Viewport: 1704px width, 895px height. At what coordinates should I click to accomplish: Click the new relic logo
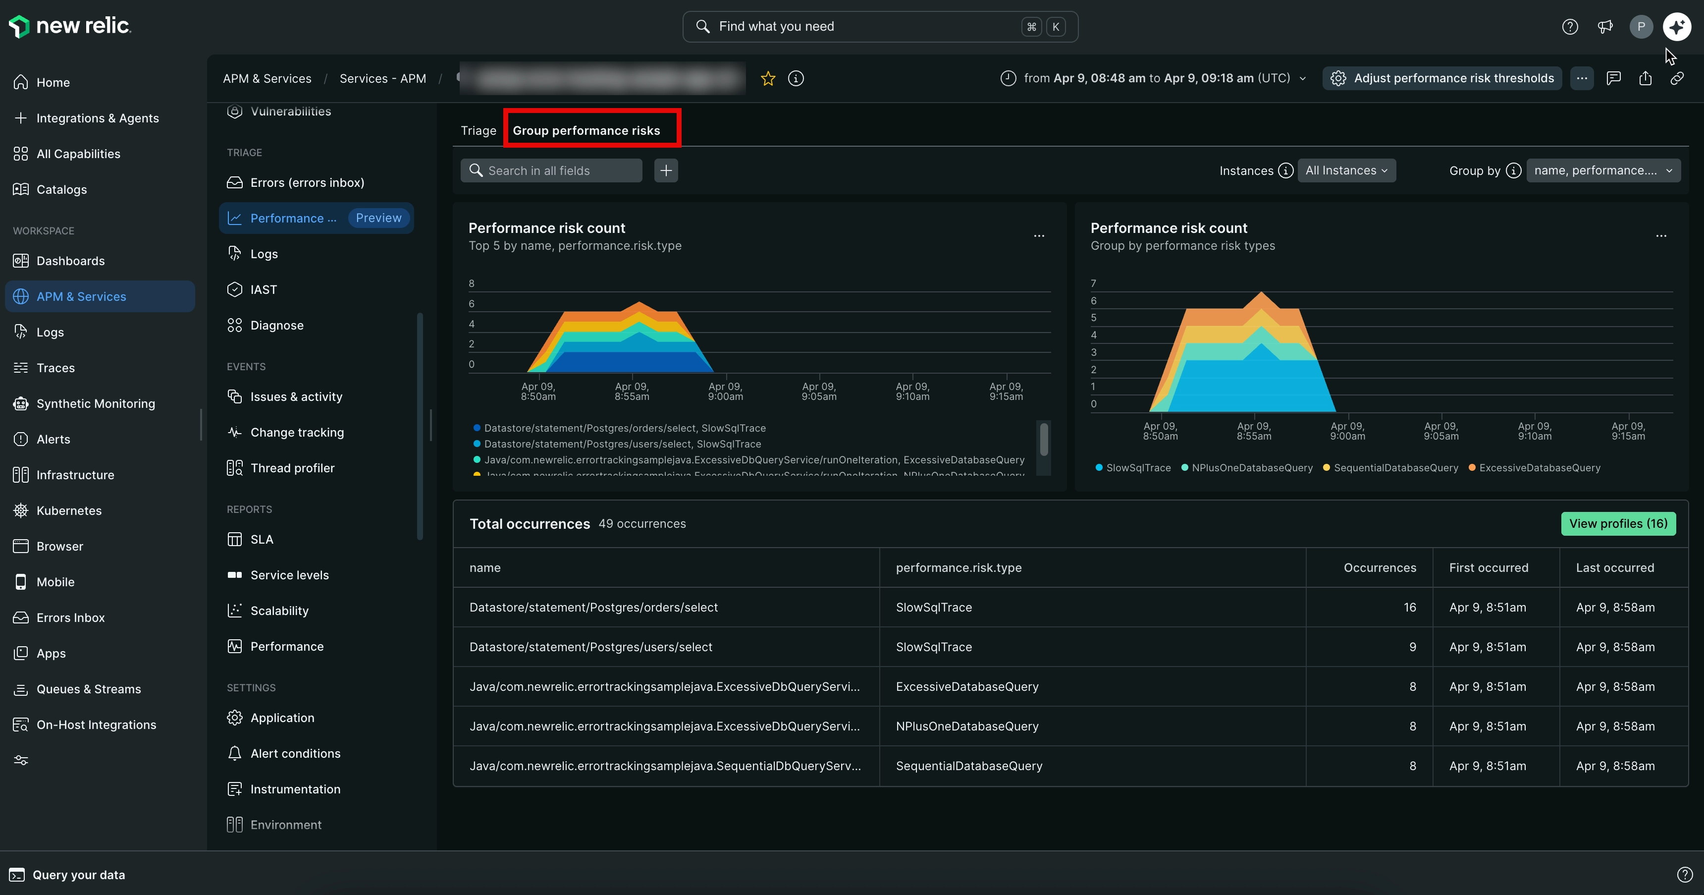coord(69,26)
